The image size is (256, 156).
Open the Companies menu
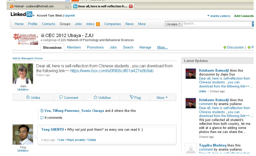[113, 24]
